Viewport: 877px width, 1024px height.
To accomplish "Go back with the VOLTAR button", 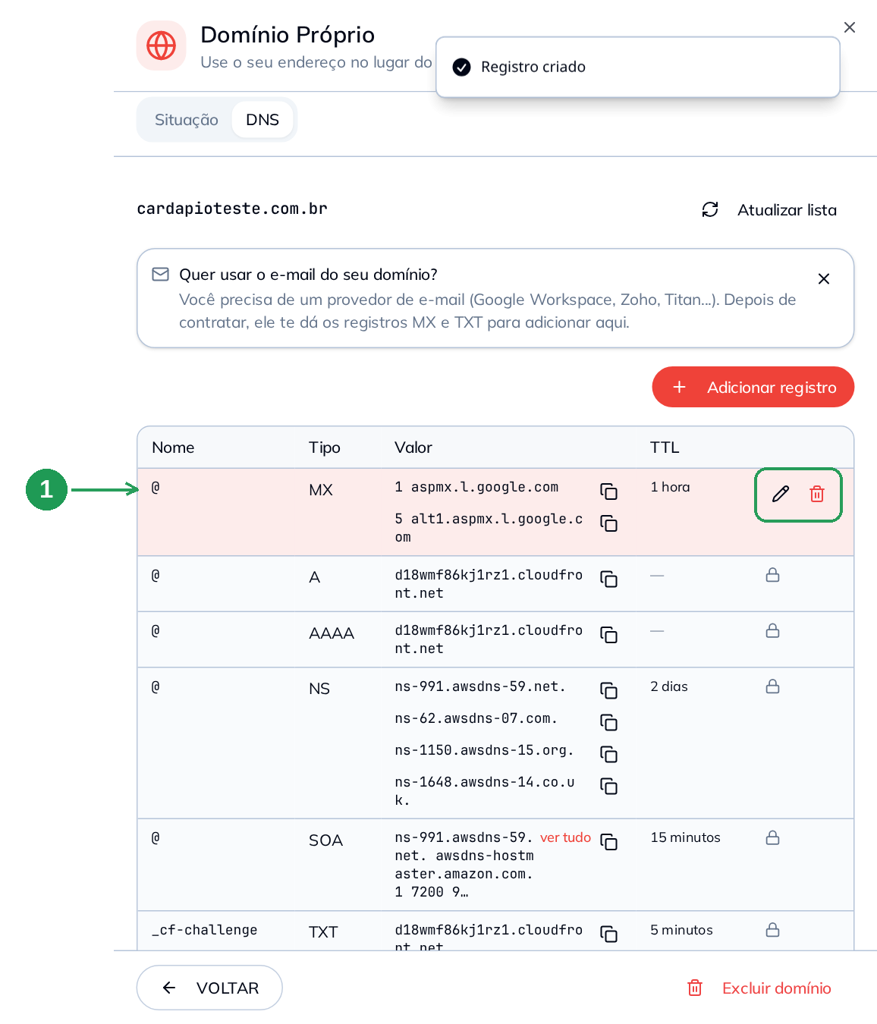I will click(209, 988).
